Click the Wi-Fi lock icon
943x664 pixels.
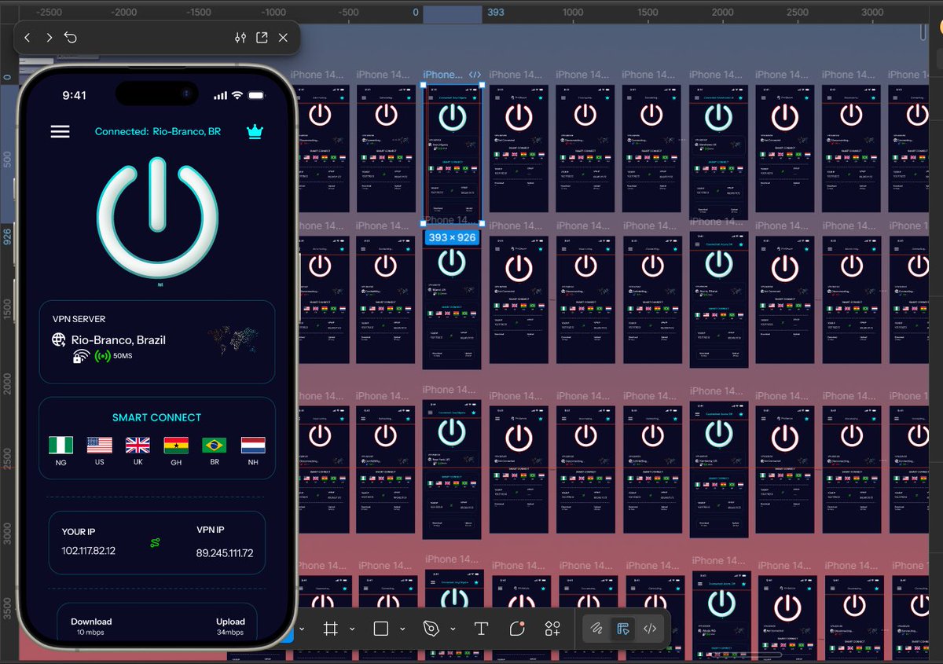80,357
